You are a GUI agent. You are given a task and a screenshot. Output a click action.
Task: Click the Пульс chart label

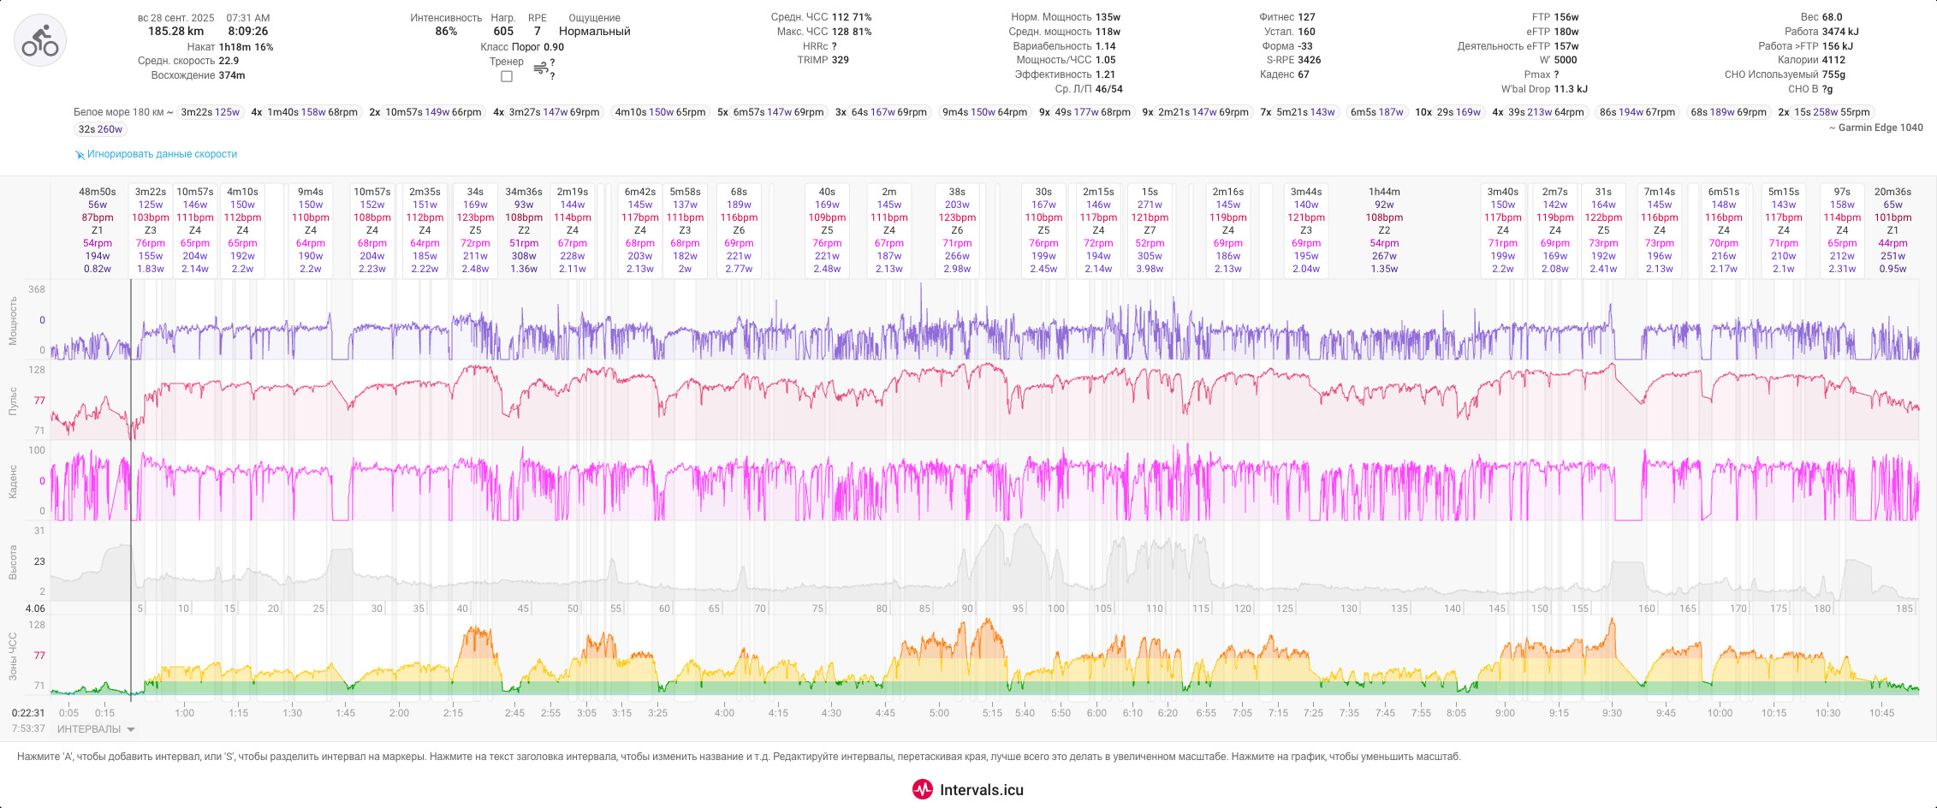13,401
